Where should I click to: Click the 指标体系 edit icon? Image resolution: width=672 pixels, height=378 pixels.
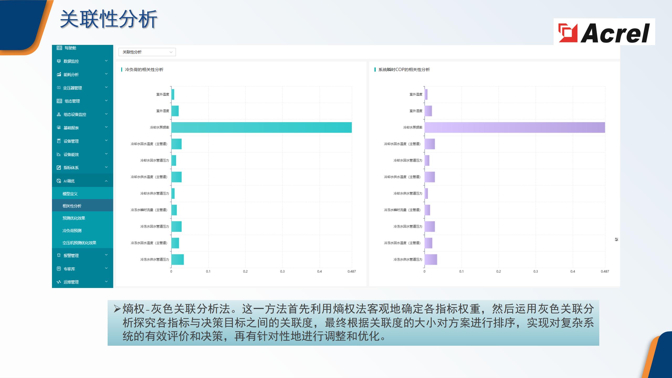(59, 167)
